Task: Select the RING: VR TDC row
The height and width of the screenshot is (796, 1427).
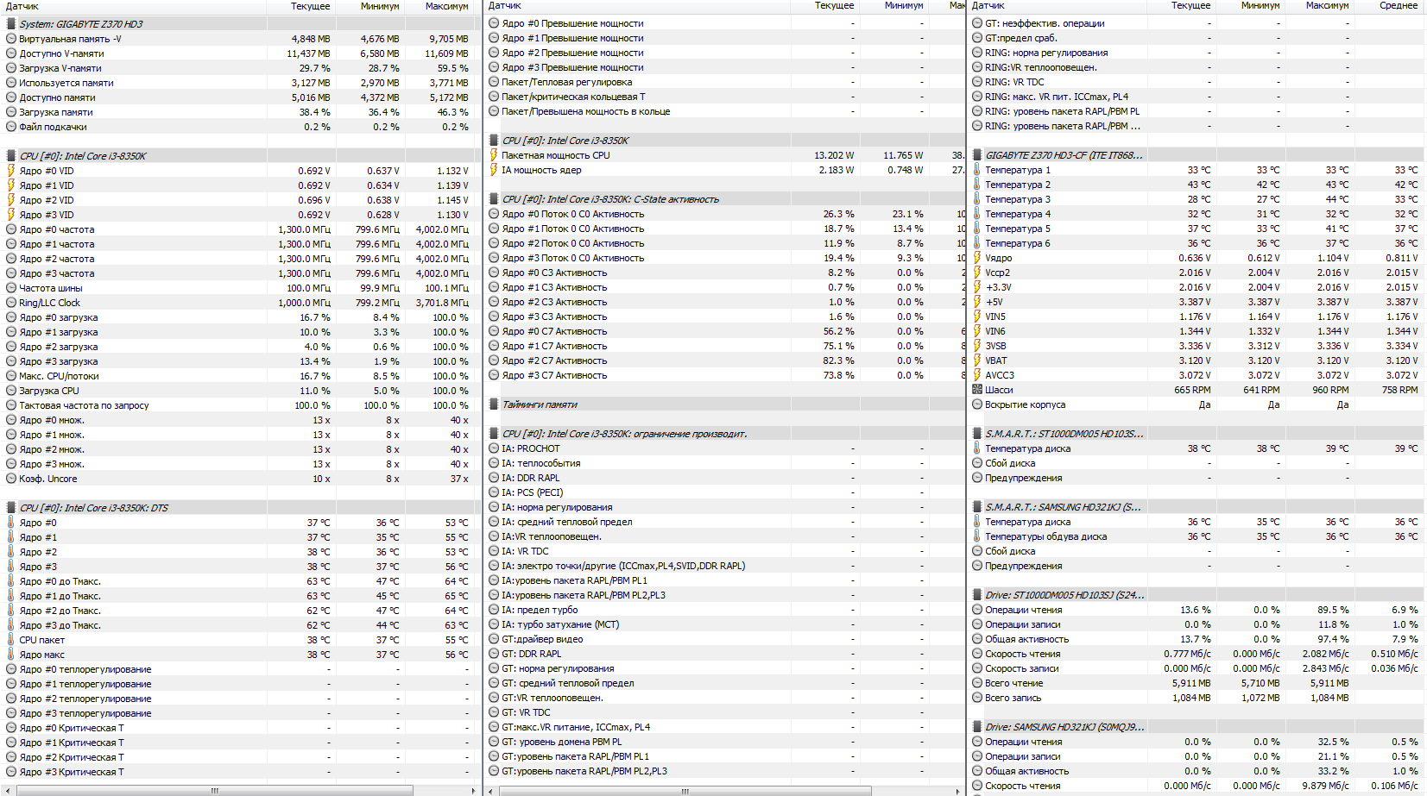Action: pos(1197,82)
